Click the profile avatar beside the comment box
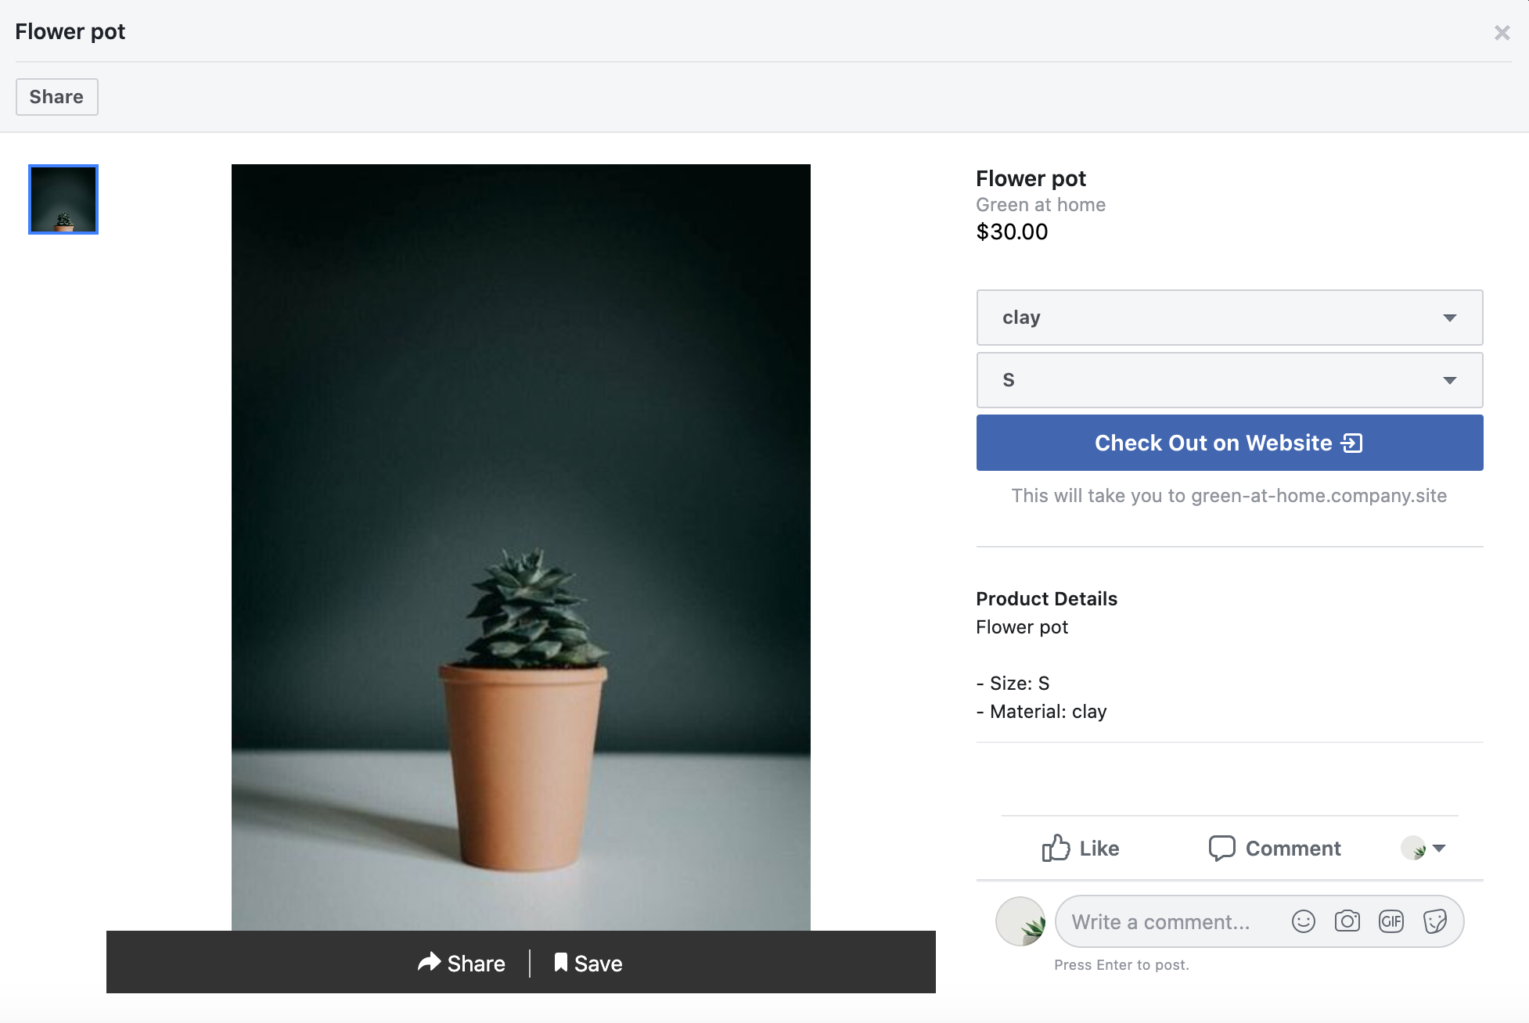Screen dimensions: 1529x1023 coord(1020,921)
